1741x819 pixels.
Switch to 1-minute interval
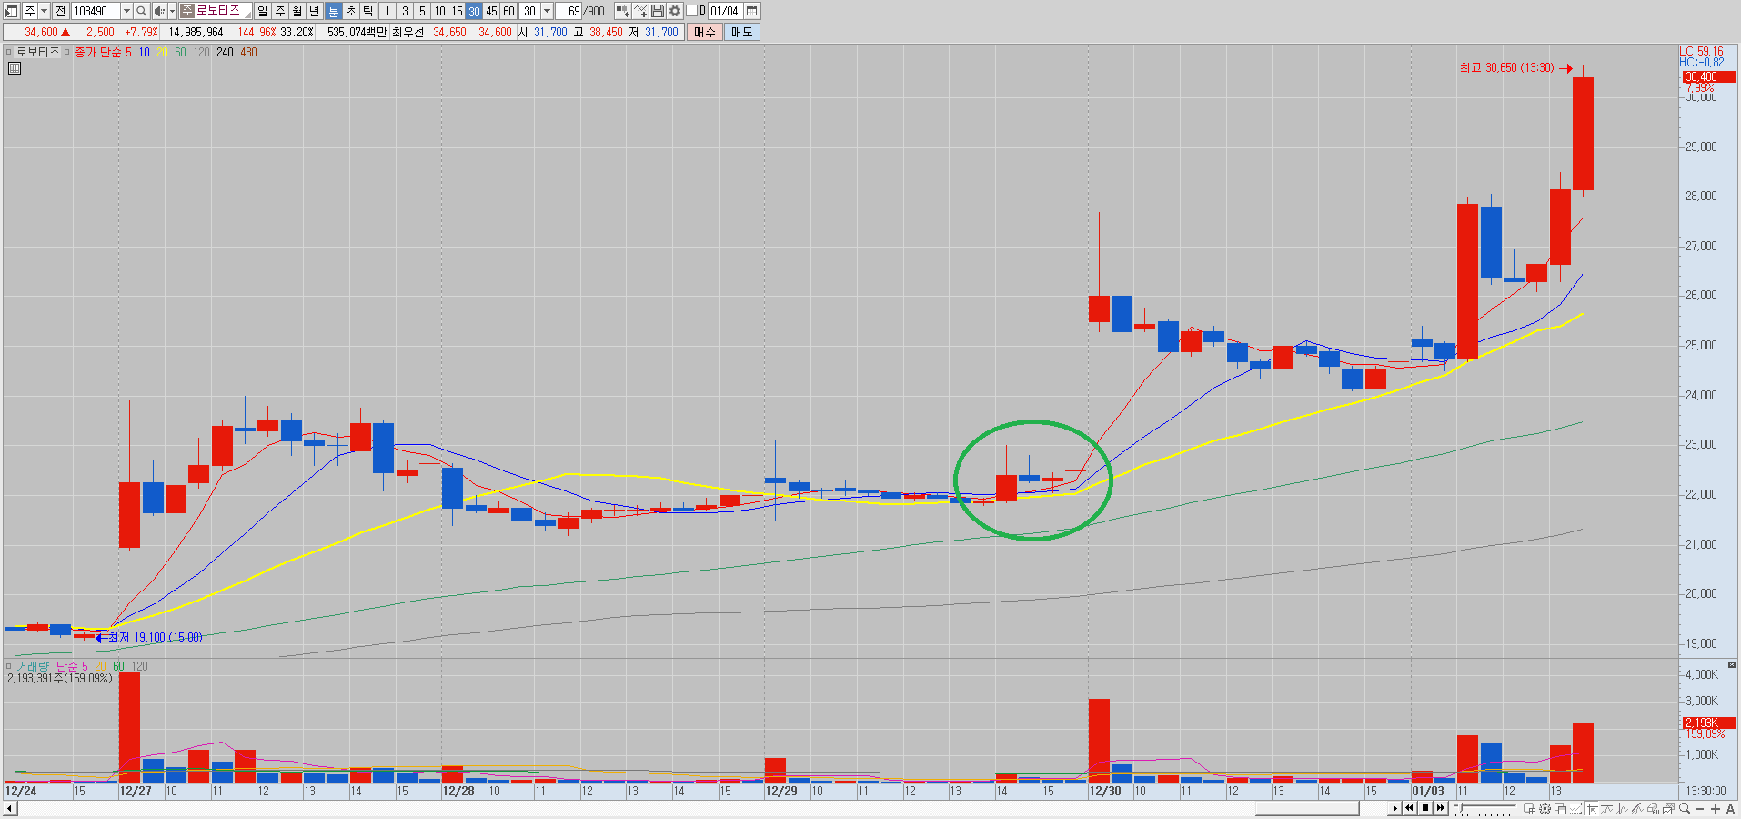(387, 11)
